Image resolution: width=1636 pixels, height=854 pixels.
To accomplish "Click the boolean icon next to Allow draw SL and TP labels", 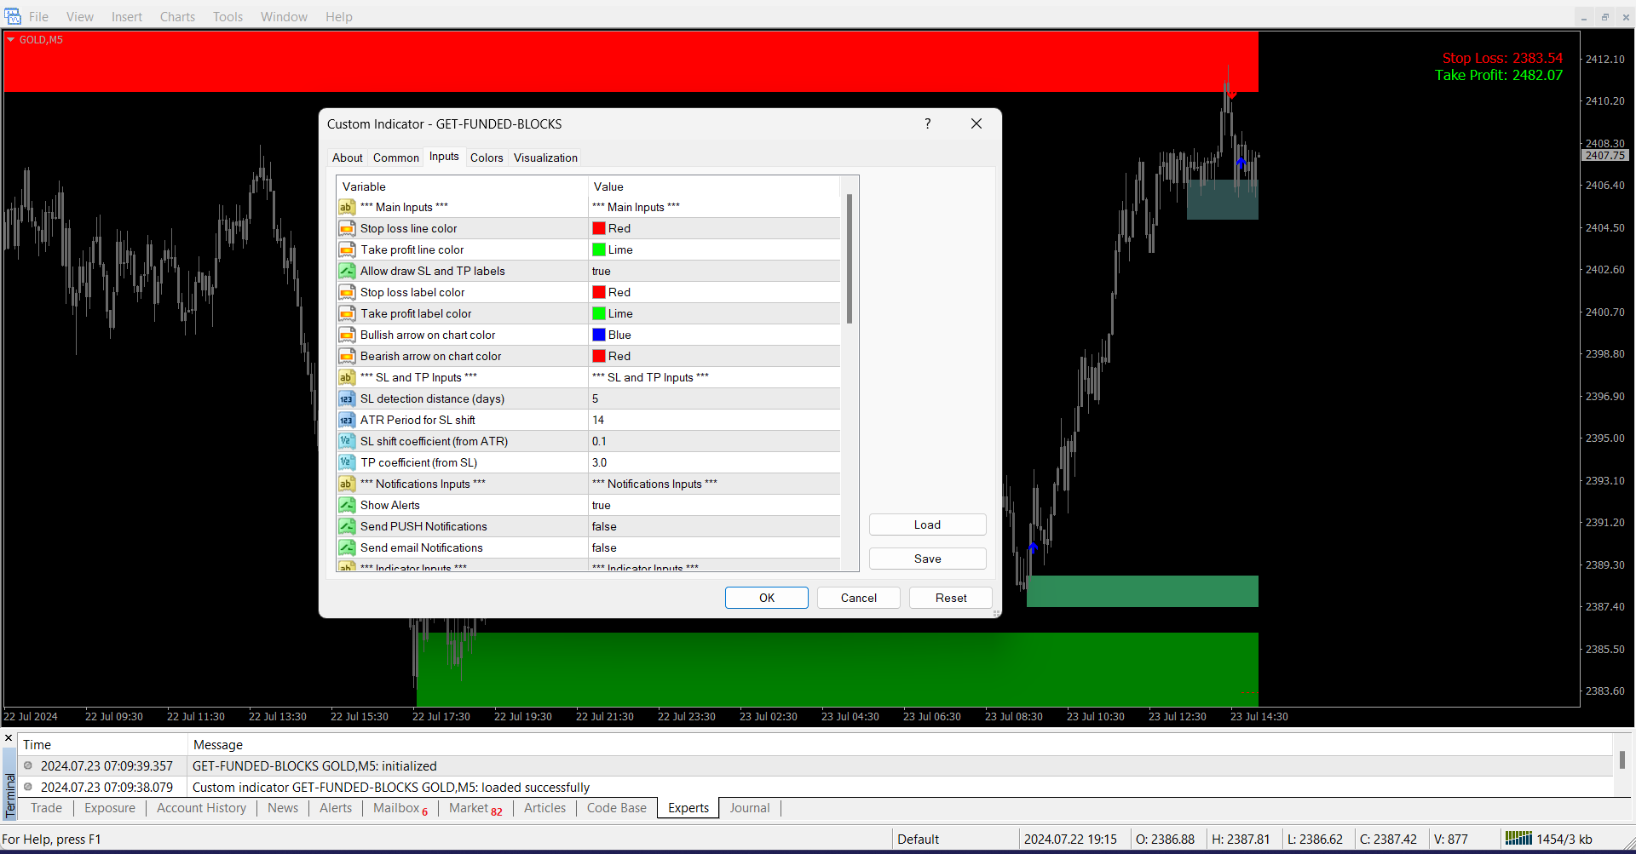I will tap(347, 271).
